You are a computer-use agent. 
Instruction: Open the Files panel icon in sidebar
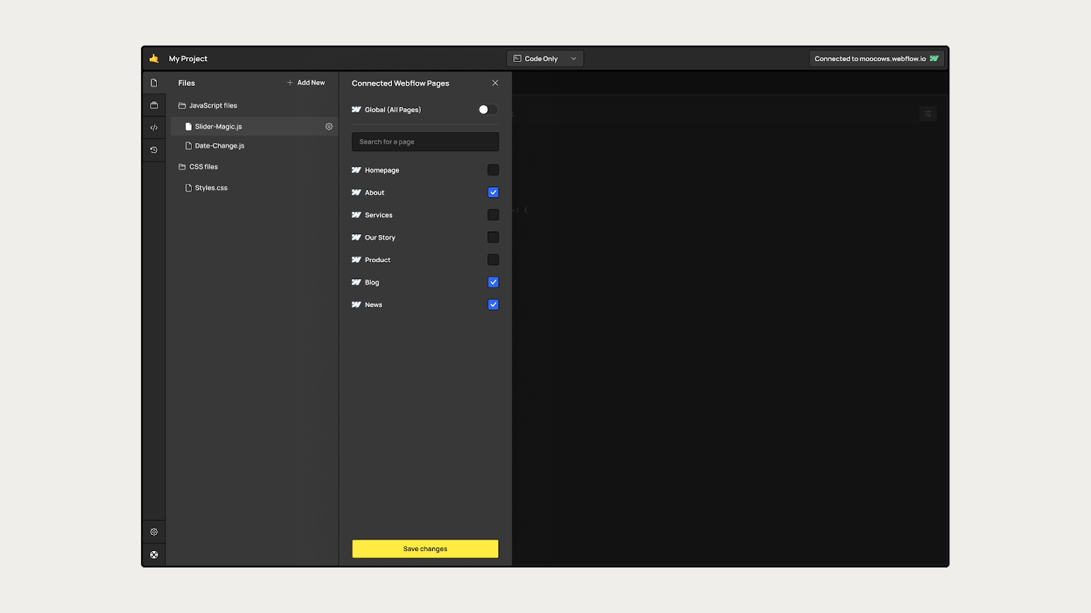[x=154, y=83]
